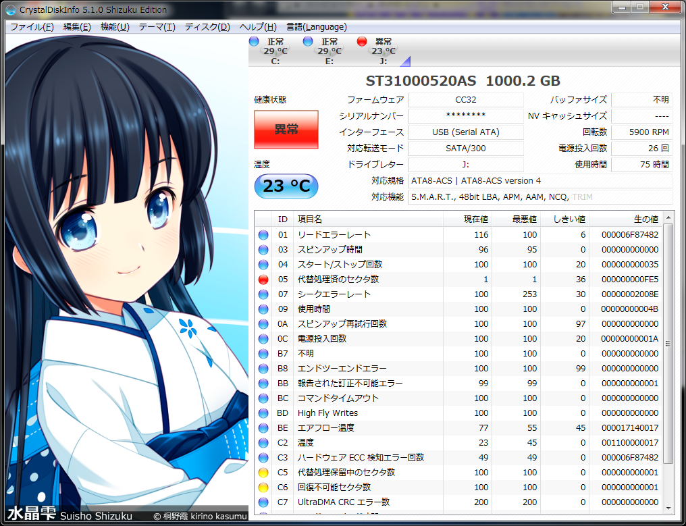
Task: Click the scroll up arrow of SMART list
Action: [668, 217]
